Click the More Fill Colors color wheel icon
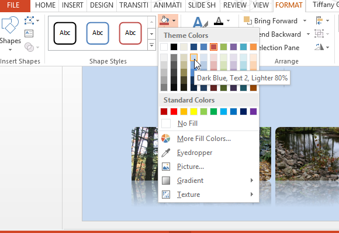 click(166, 139)
